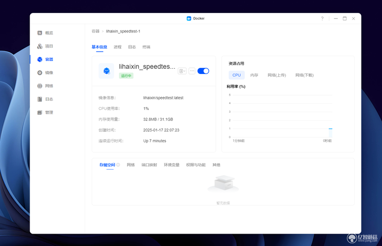
Task: Select the 权限与功能 permissions tab
Action: (196, 165)
